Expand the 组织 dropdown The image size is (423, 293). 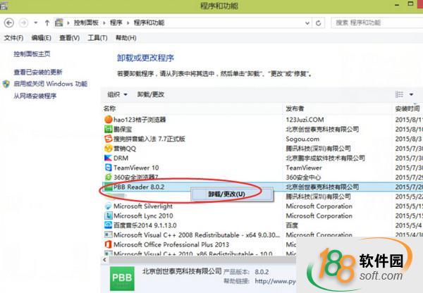117,94
